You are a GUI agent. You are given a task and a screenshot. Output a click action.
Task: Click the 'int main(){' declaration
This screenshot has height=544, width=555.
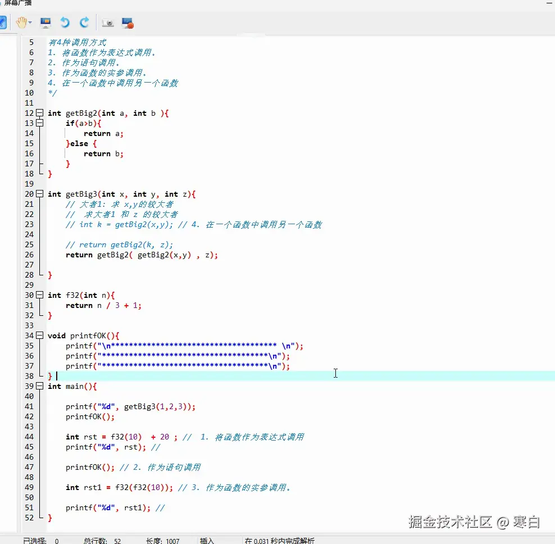coord(72,387)
